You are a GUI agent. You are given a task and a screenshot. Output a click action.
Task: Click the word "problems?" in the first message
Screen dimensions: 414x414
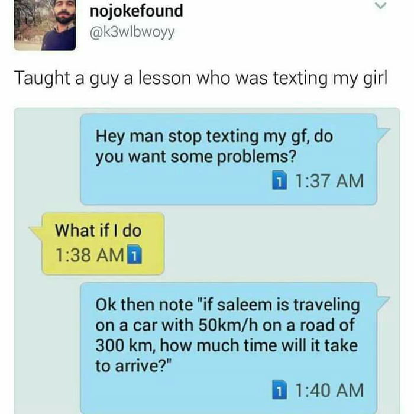(256, 158)
